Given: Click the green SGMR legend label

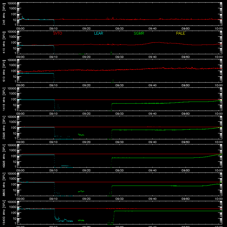Looking at the screenshot, I should (x=139, y=33).
